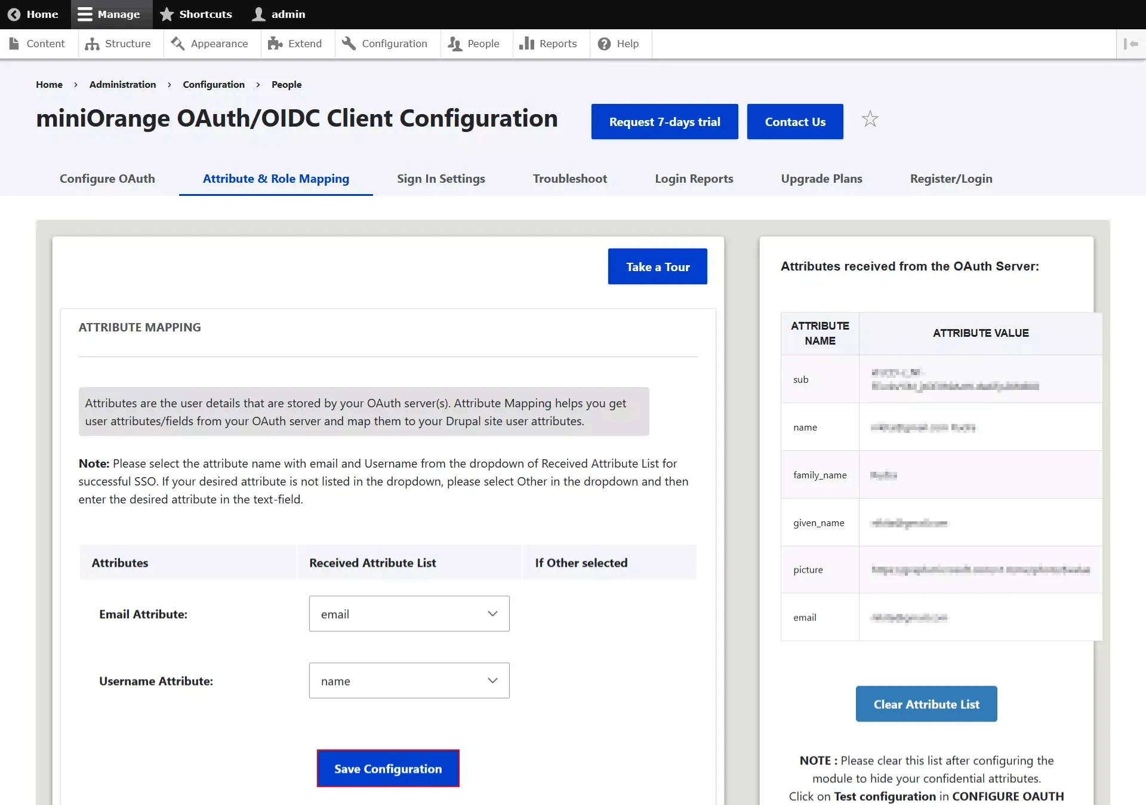The height and width of the screenshot is (805, 1146).
Task: Click the Take a Tour button
Action: (x=658, y=266)
